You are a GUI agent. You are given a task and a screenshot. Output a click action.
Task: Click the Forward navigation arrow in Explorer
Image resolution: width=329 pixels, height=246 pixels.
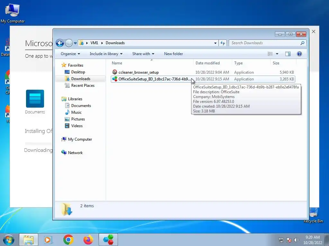69,43
